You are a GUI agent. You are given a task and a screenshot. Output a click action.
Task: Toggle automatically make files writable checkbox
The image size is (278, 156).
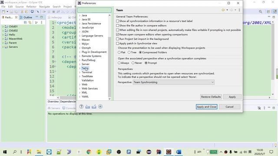(117, 30)
